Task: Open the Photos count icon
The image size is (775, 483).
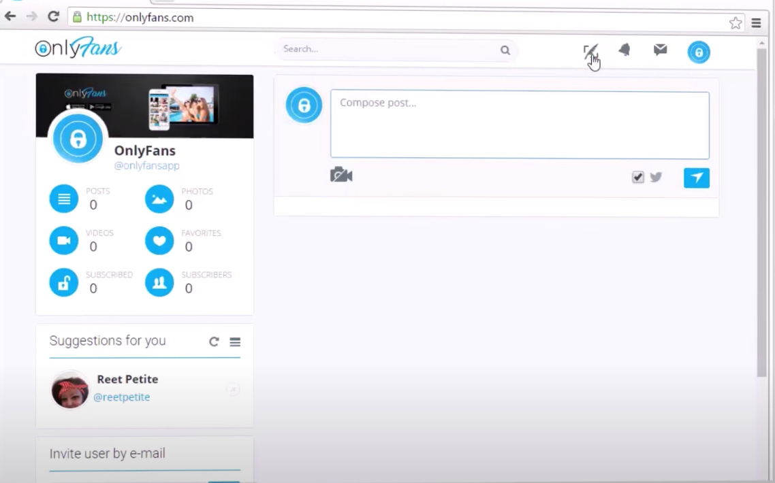Action: click(159, 199)
